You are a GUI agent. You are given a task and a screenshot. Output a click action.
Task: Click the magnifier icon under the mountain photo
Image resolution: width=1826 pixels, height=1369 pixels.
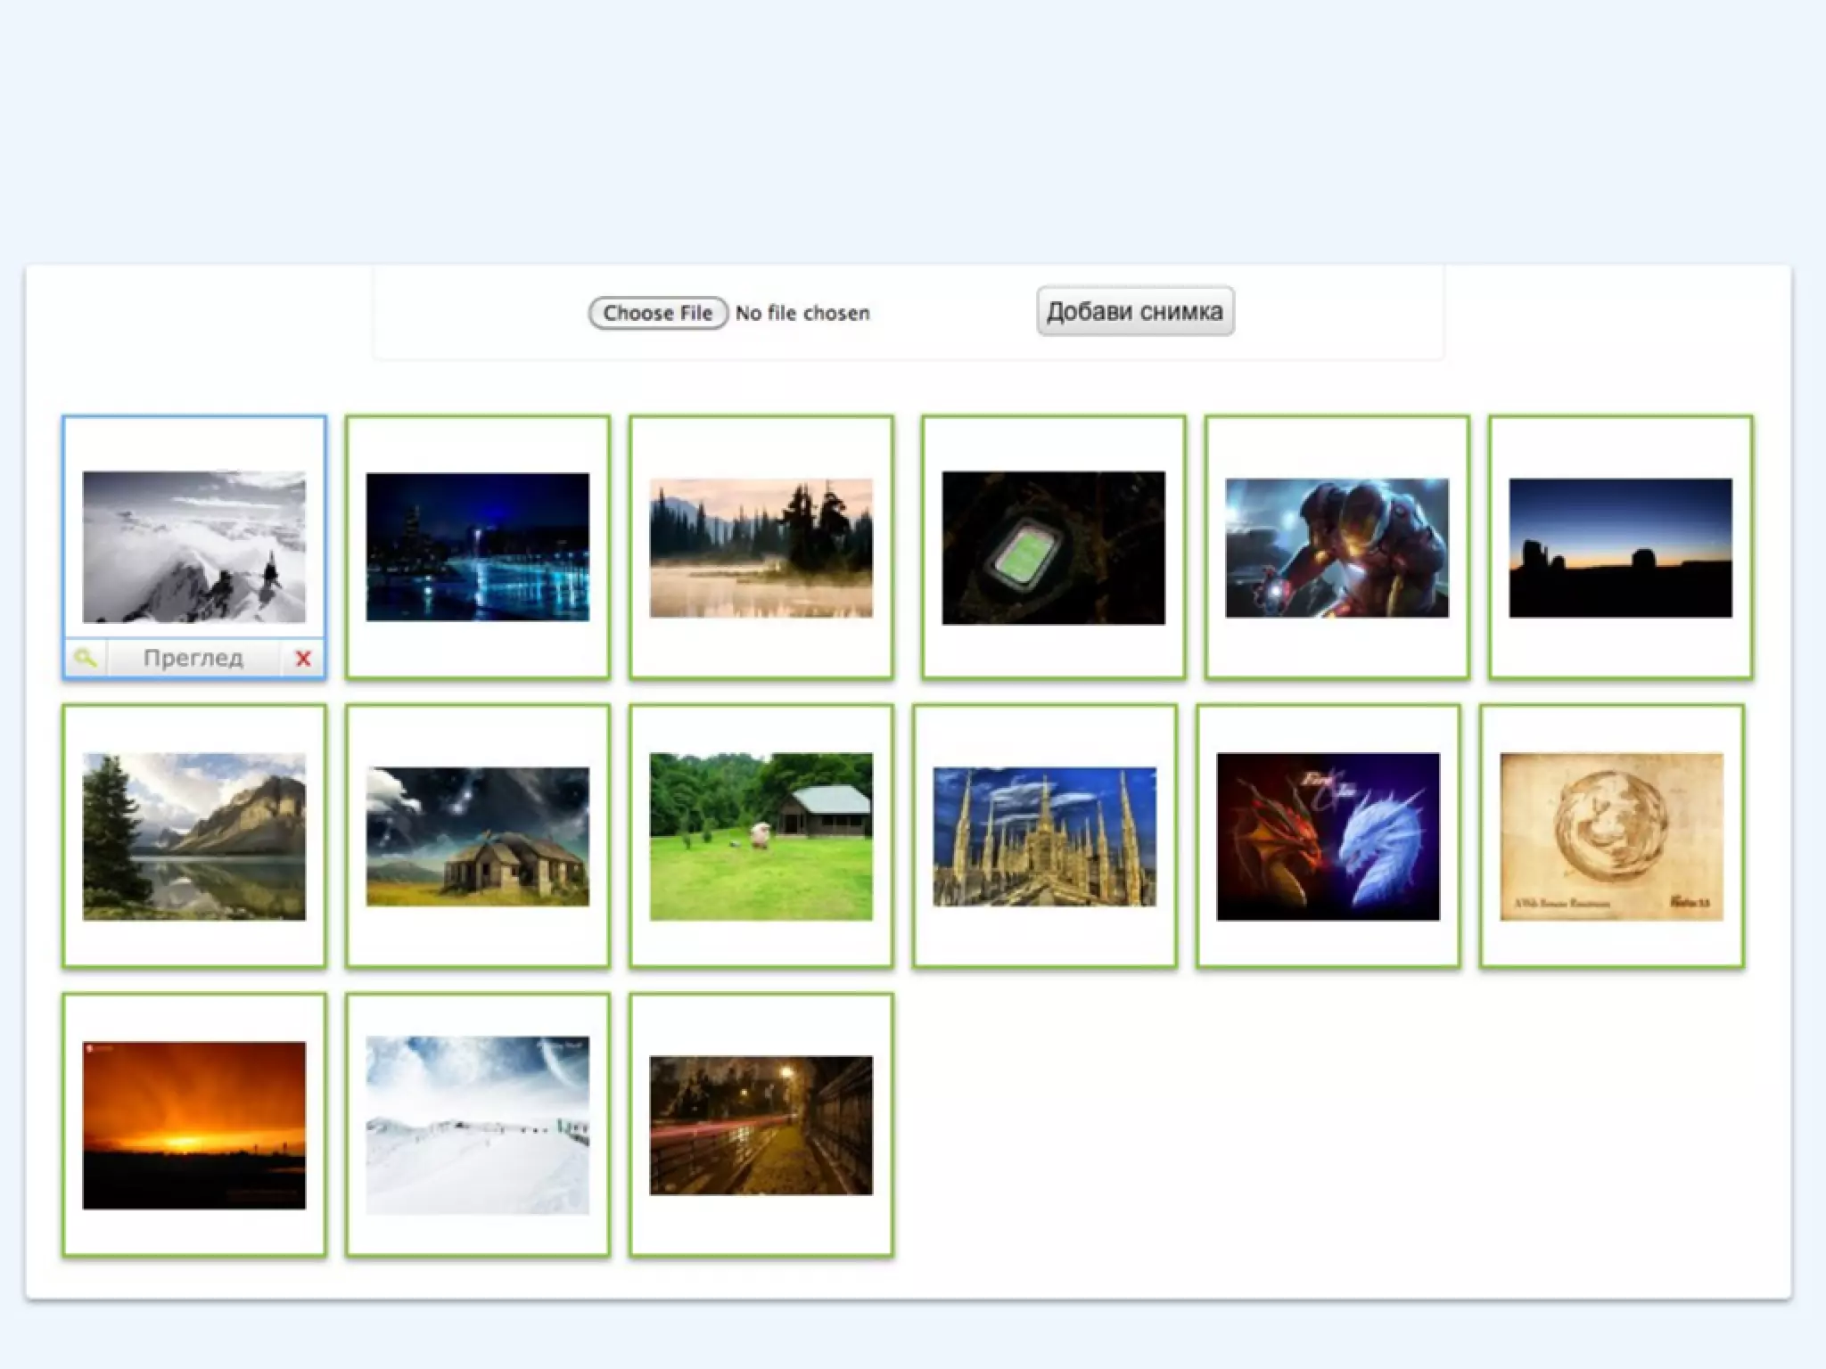click(x=86, y=659)
